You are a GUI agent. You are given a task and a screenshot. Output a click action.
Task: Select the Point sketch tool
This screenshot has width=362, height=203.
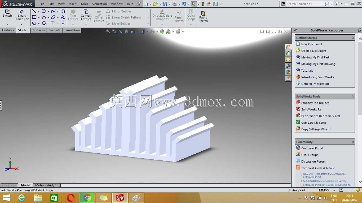tap(63, 23)
